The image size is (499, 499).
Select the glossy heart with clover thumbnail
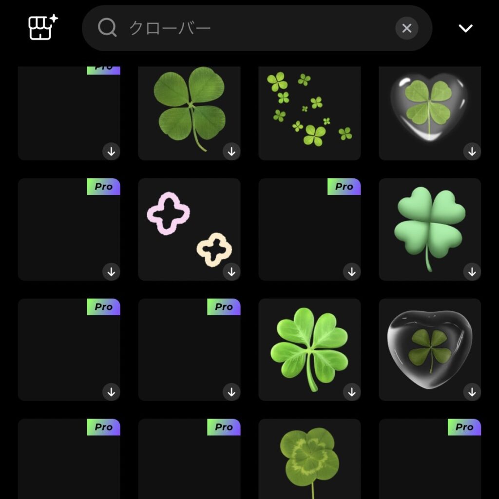(430, 113)
